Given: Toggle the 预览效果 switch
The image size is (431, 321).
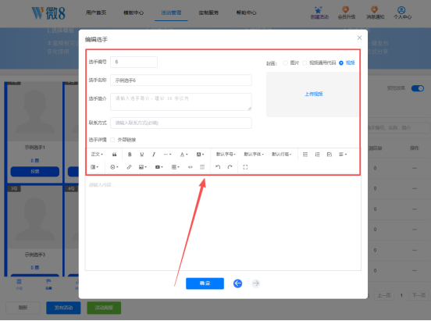Looking at the screenshot, I should 418,88.
